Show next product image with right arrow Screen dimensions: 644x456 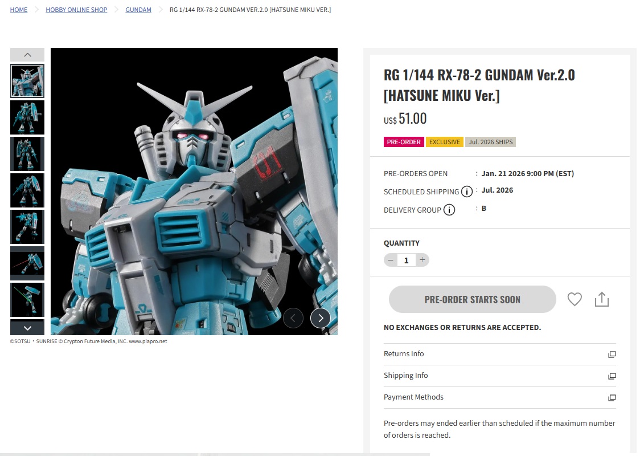pyautogui.click(x=321, y=318)
